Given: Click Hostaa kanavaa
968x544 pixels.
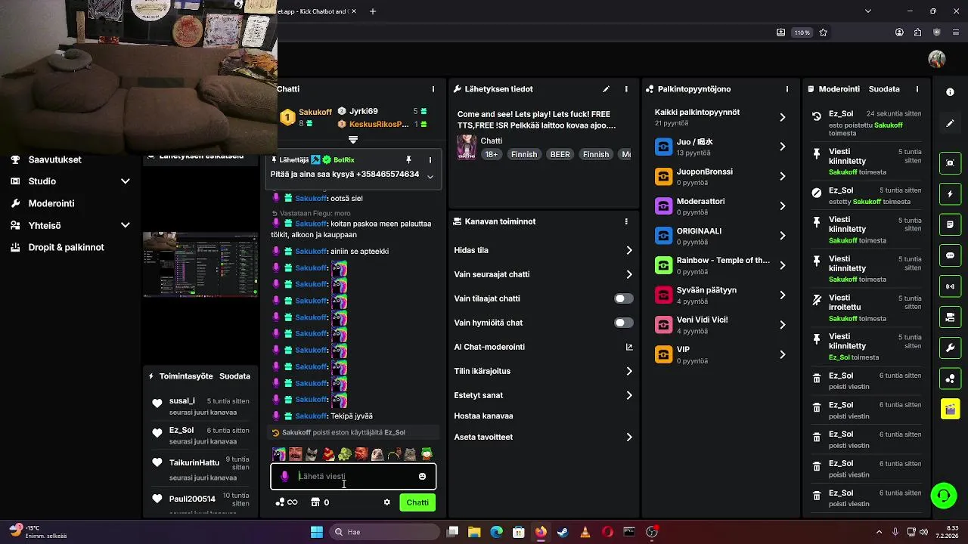Looking at the screenshot, I should [483, 416].
